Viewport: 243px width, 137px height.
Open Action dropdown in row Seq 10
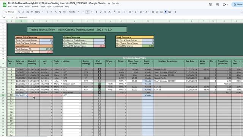80,96
